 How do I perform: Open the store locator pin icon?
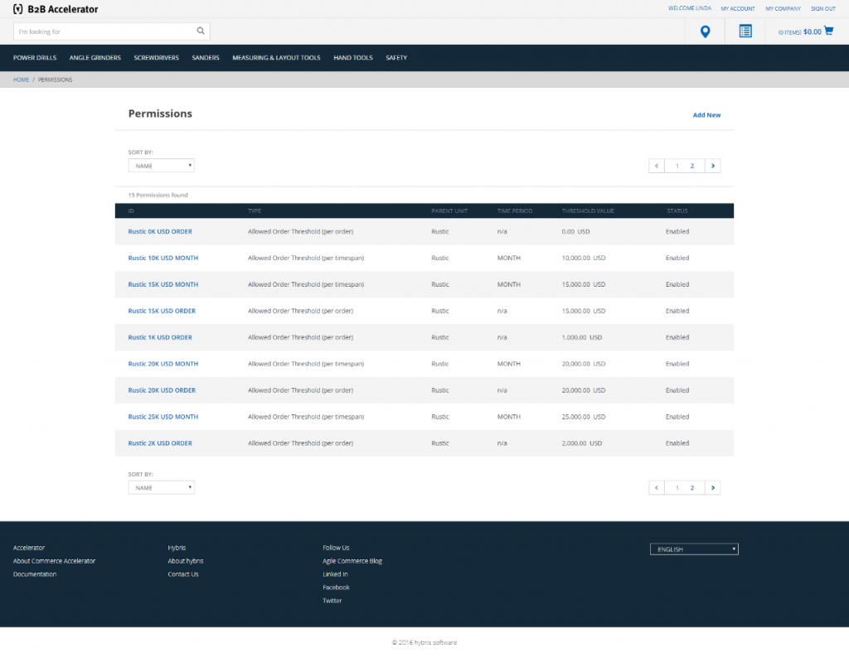pos(705,31)
